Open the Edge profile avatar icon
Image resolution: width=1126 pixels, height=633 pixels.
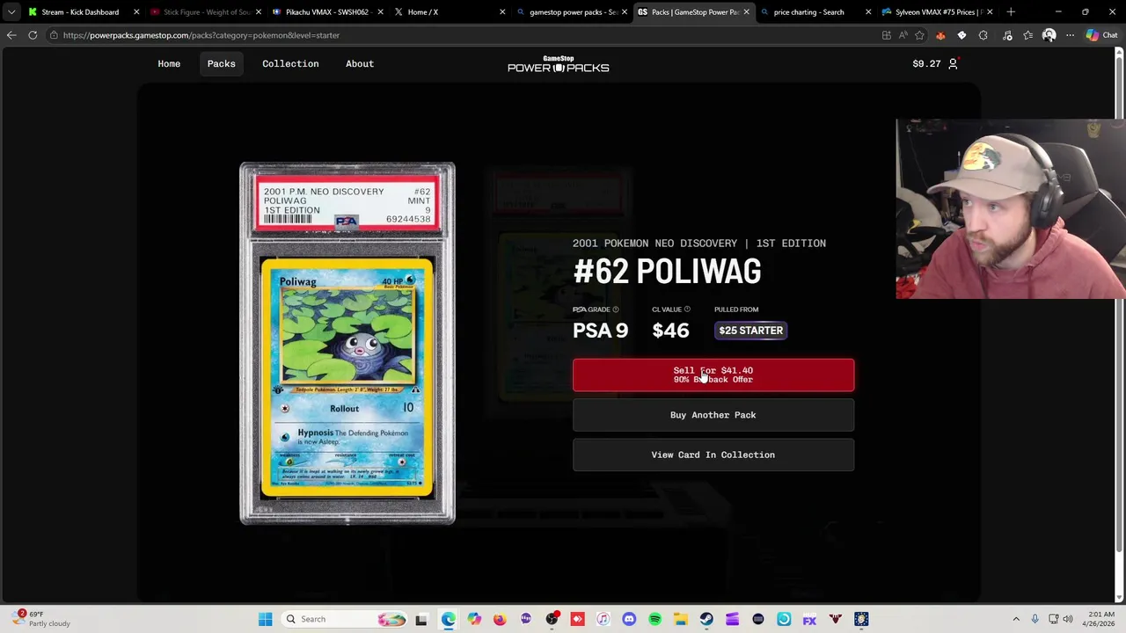1049,35
